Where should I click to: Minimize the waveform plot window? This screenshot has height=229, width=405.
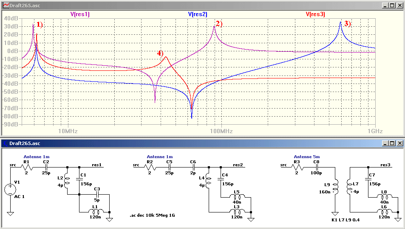point(385,5)
